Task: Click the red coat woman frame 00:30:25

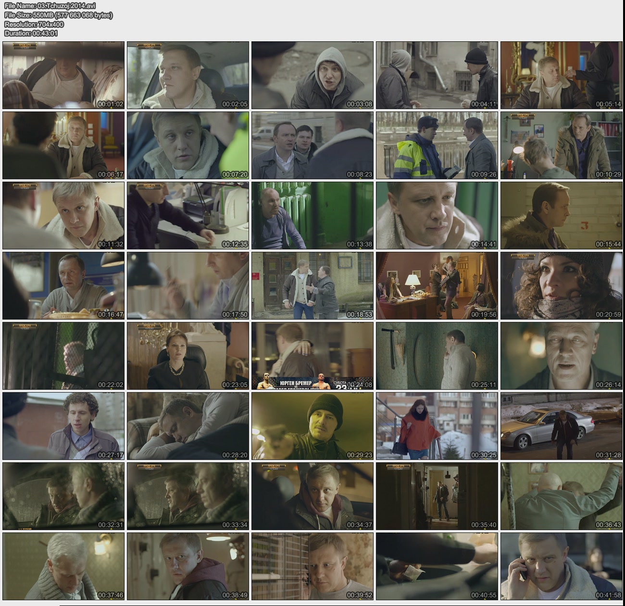Action: [x=437, y=426]
